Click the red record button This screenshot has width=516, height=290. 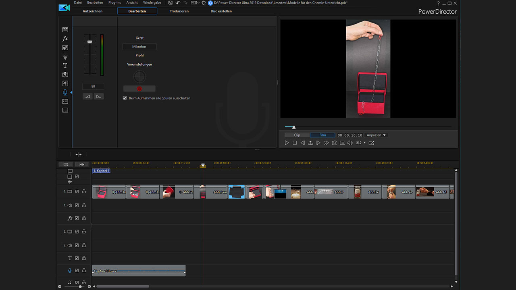tap(139, 89)
